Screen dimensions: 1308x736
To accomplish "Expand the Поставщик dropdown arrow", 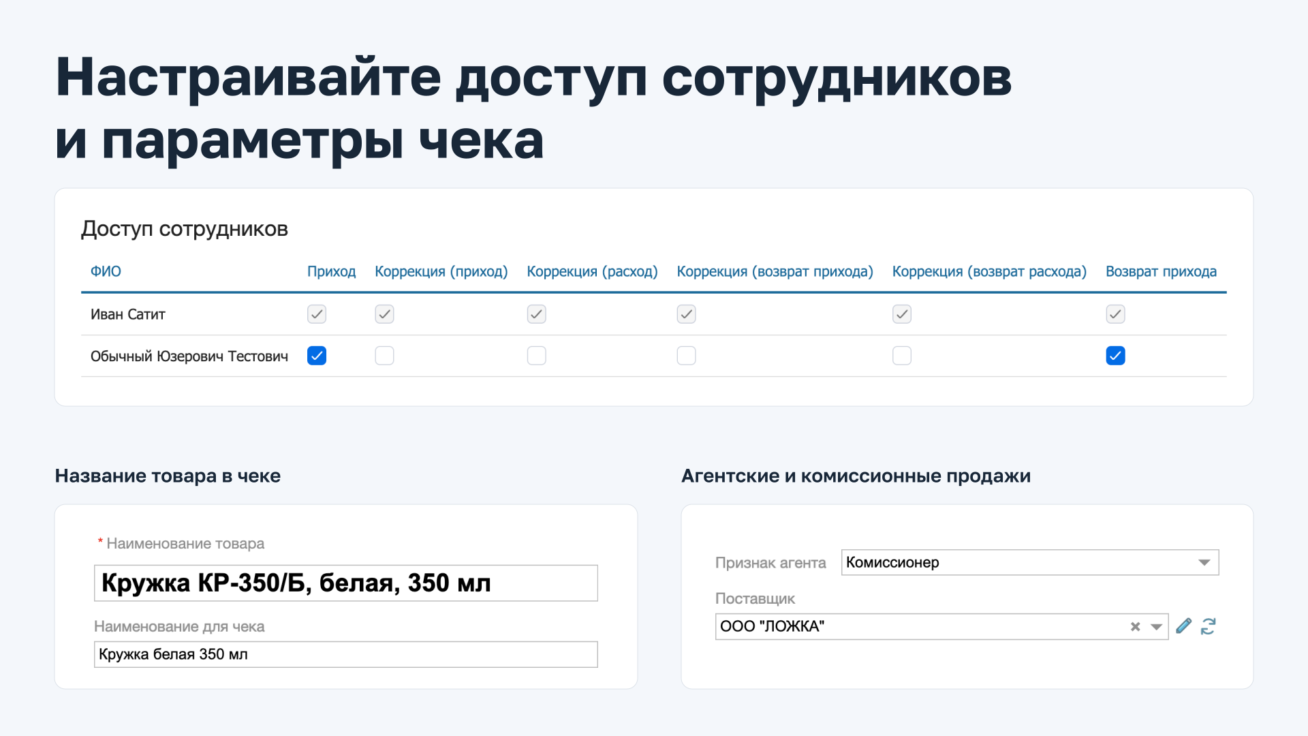I will click(x=1156, y=626).
